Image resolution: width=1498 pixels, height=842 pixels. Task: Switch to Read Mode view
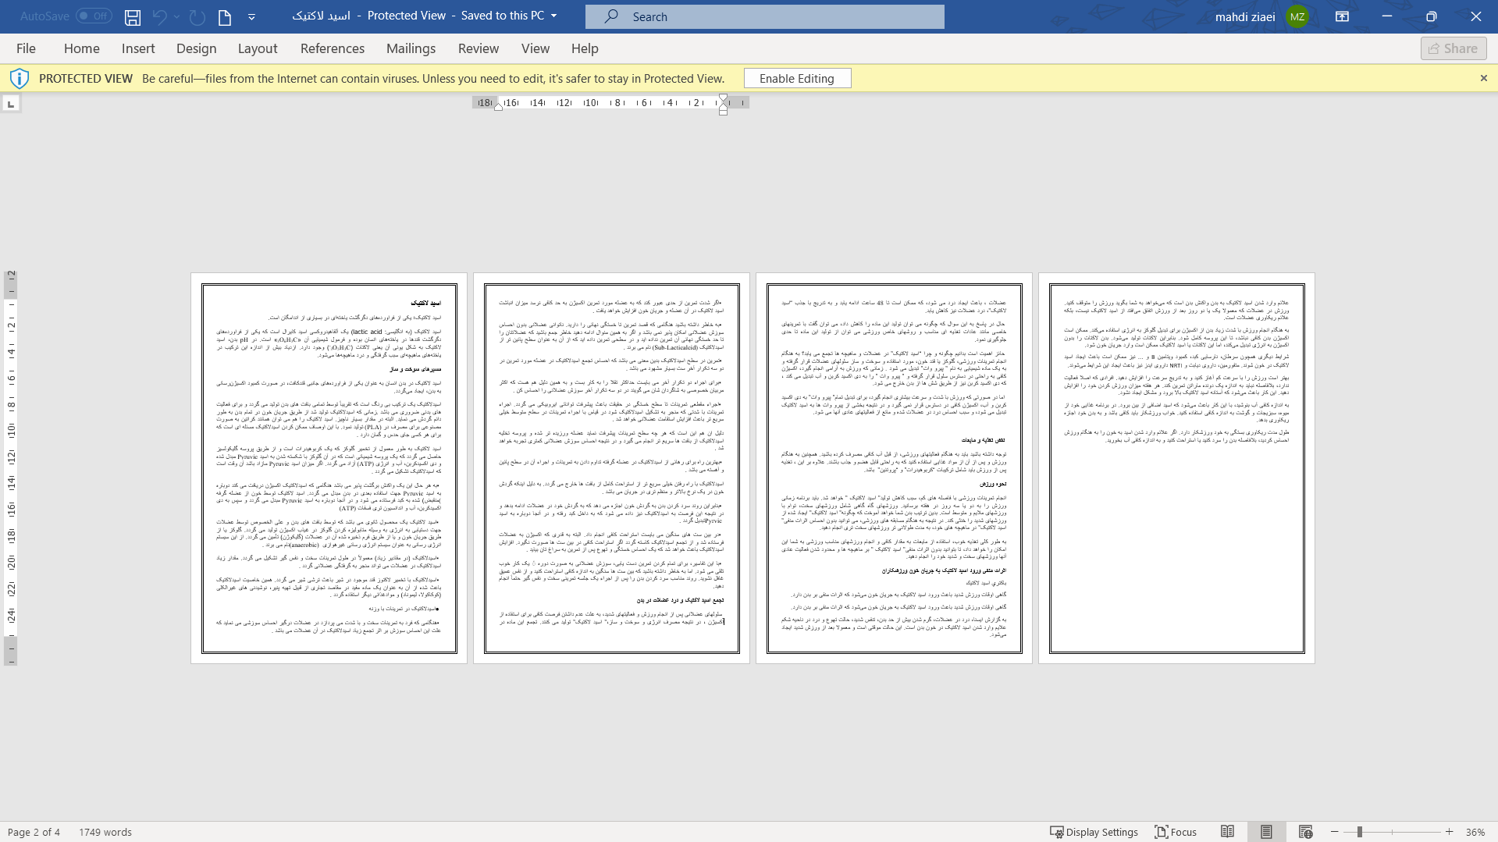pyautogui.click(x=1227, y=832)
